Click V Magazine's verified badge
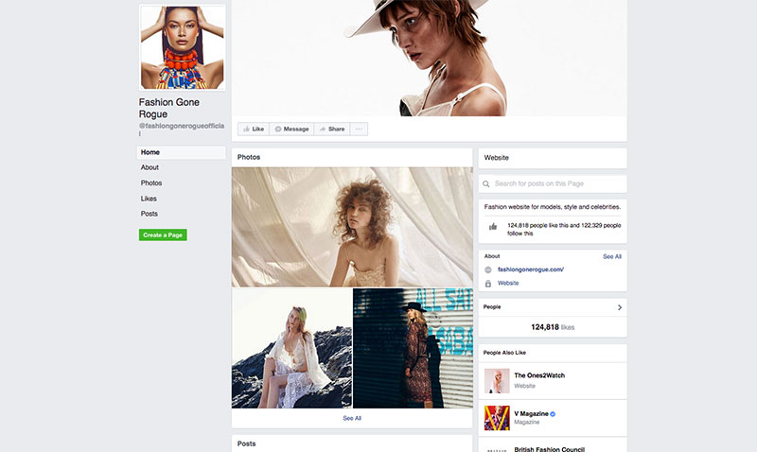 [x=553, y=414]
